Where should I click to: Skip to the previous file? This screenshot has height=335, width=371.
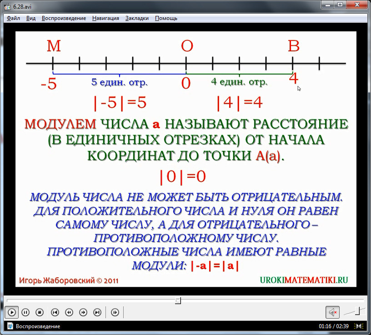coord(55,312)
